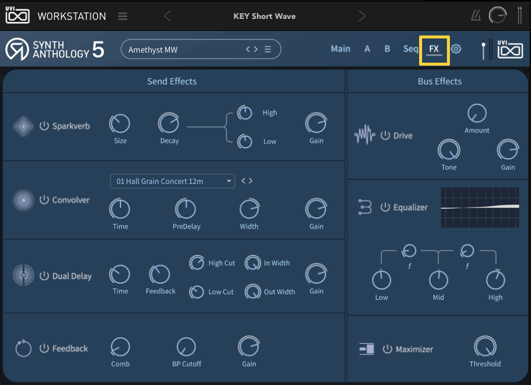Click the UVI Workstation logo icon

click(17, 15)
